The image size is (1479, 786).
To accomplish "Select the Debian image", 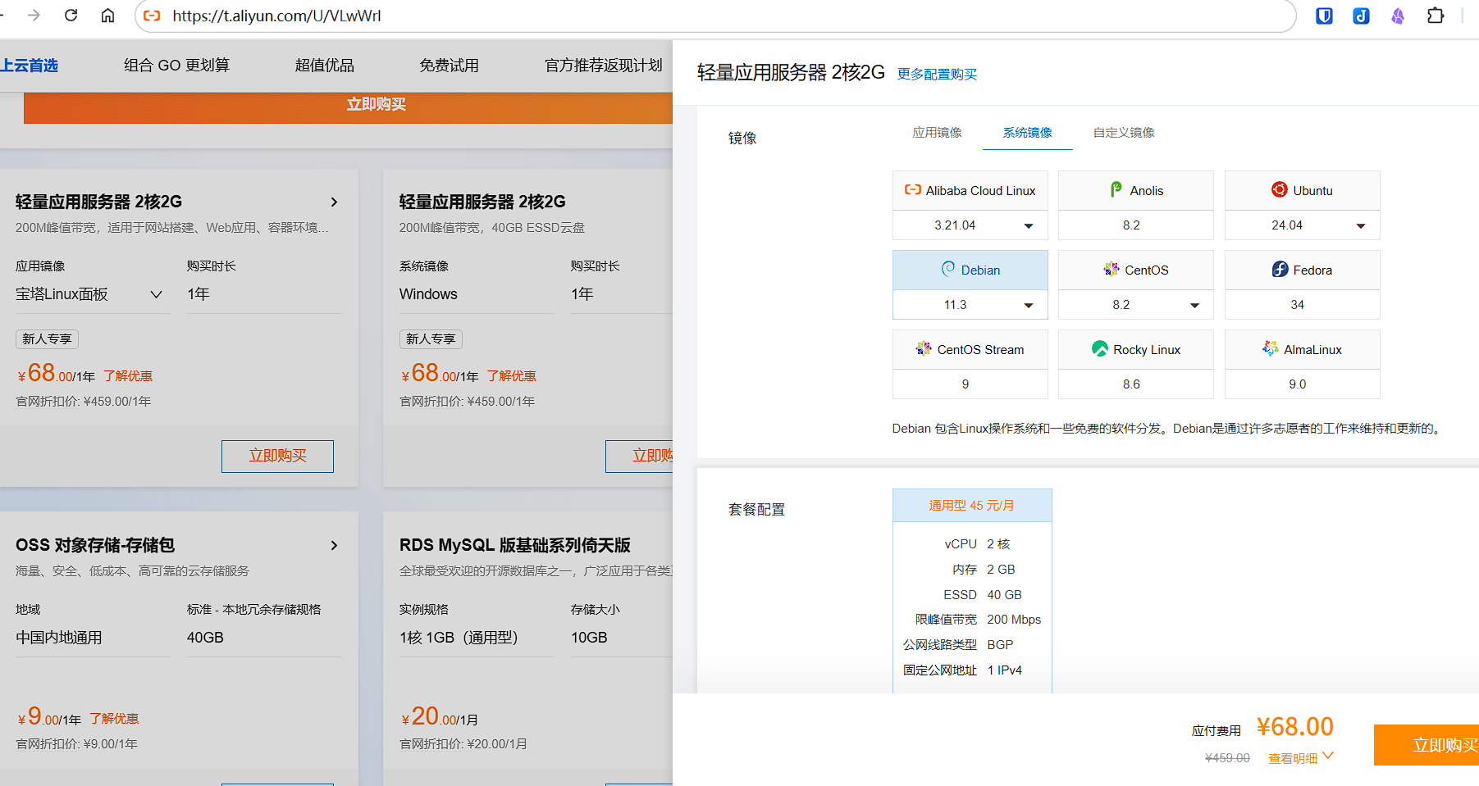I will pos(970,270).
